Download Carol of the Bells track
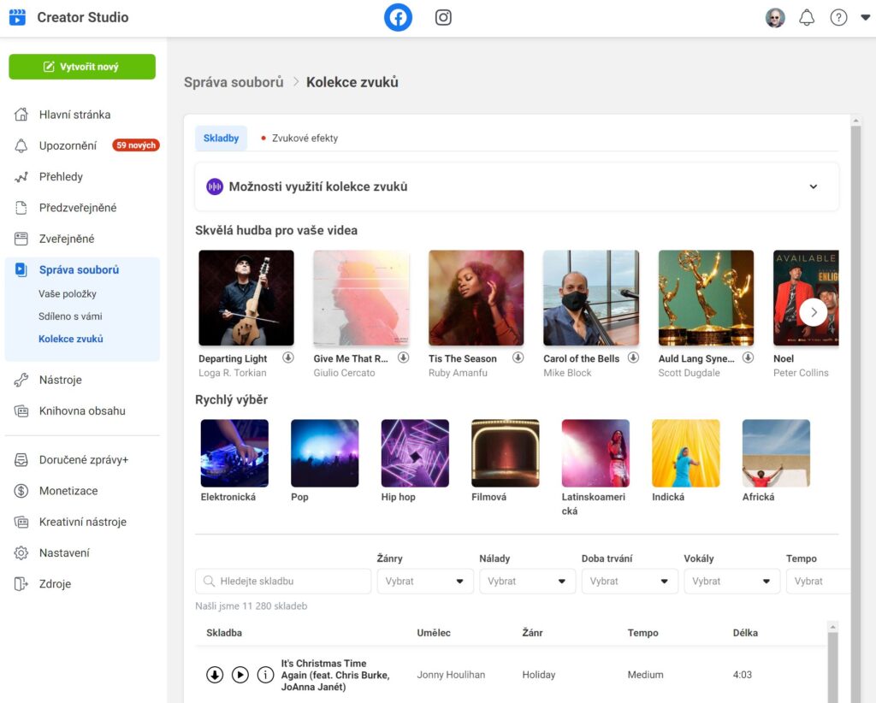The height and width of the screenshot is (703, 876). pos(633,357)
